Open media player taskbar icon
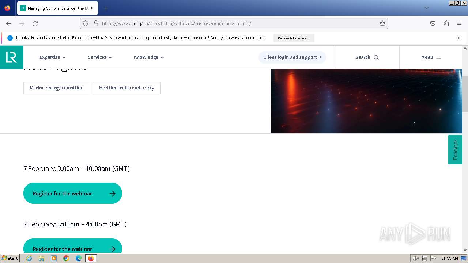Image resolution: width=468 pixels, height=263 pixels. 54,258
